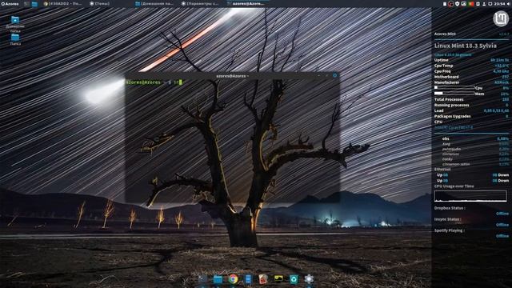Click the terminal window title bar
Screen dimensions: 512x288
[x=233, y=76]
